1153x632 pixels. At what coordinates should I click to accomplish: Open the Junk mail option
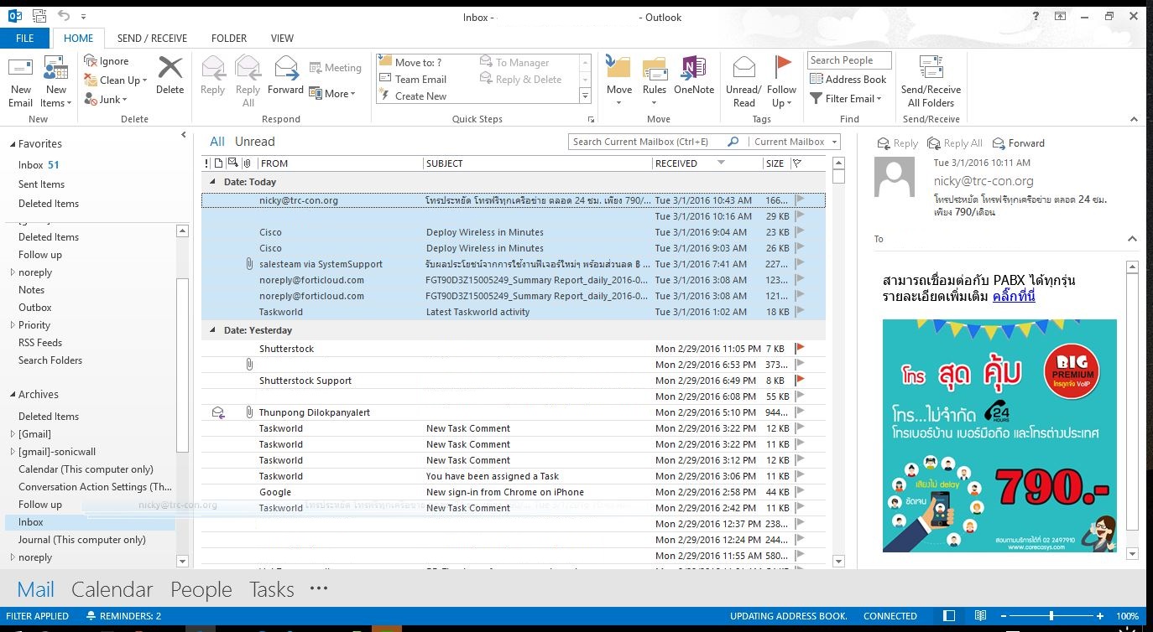pos(105,100)
